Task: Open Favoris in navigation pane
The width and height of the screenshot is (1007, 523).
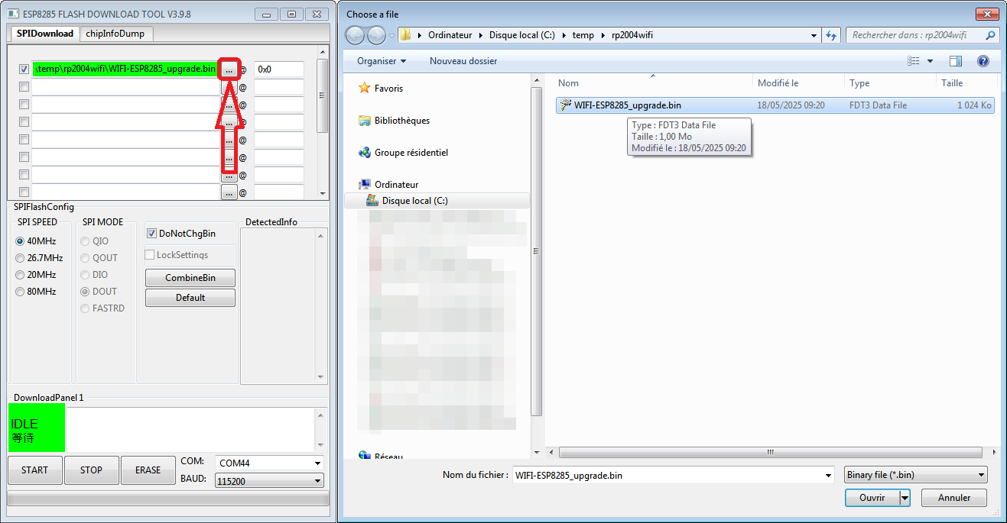Action: pos(388,89)
